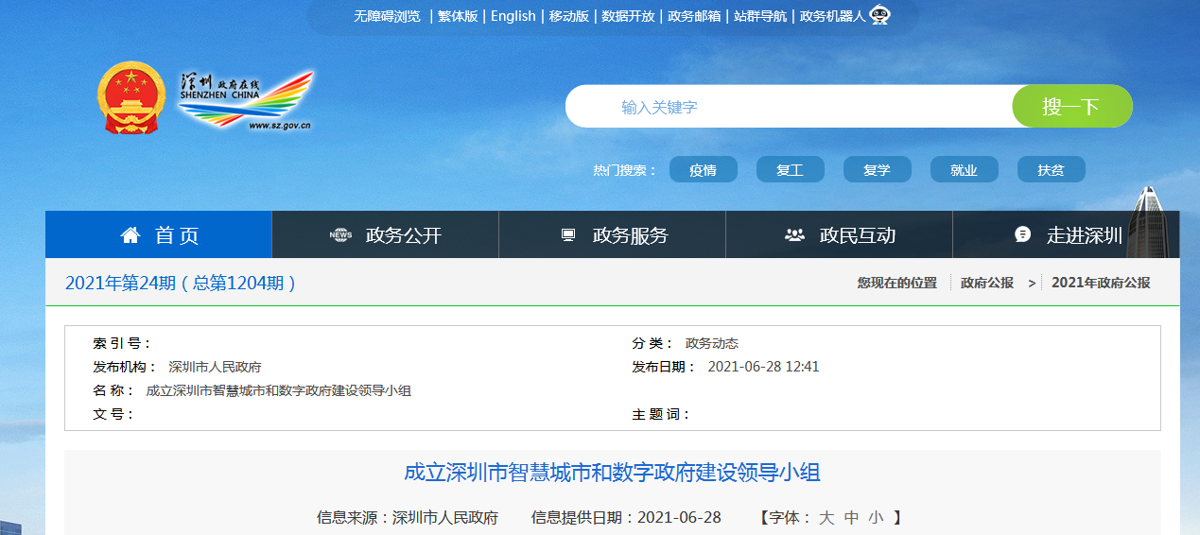Open the 走进深圳 navigation tab
Image resolution: width=1200 pixels, height=535 pixels.
(1067, 234)
